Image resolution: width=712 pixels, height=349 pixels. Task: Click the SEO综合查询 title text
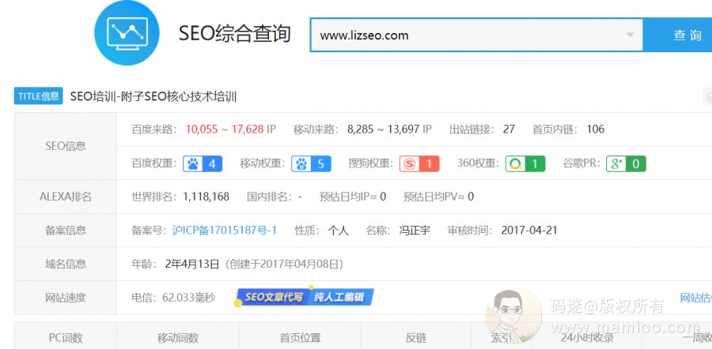pos(234,34)
